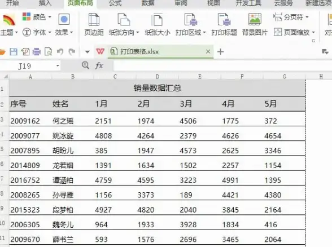Switch to the 开发工具 ribbon tab
This screenshot has height=247, width=332.
click(x=248, y=3)
